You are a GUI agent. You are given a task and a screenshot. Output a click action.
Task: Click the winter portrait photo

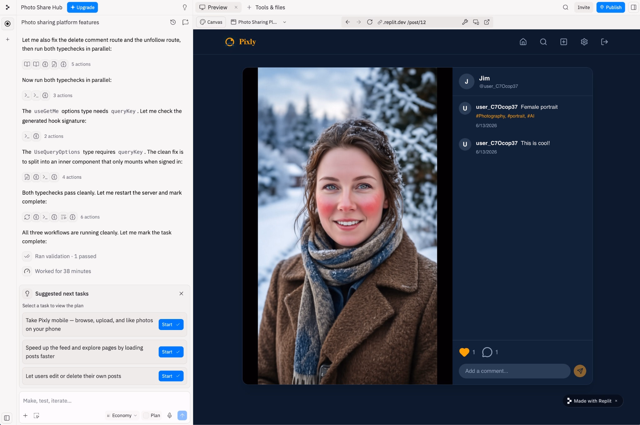(x=347, y=226)
